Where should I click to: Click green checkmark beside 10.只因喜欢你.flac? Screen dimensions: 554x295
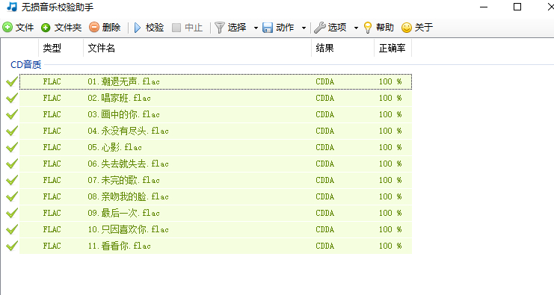pos(12,229)
